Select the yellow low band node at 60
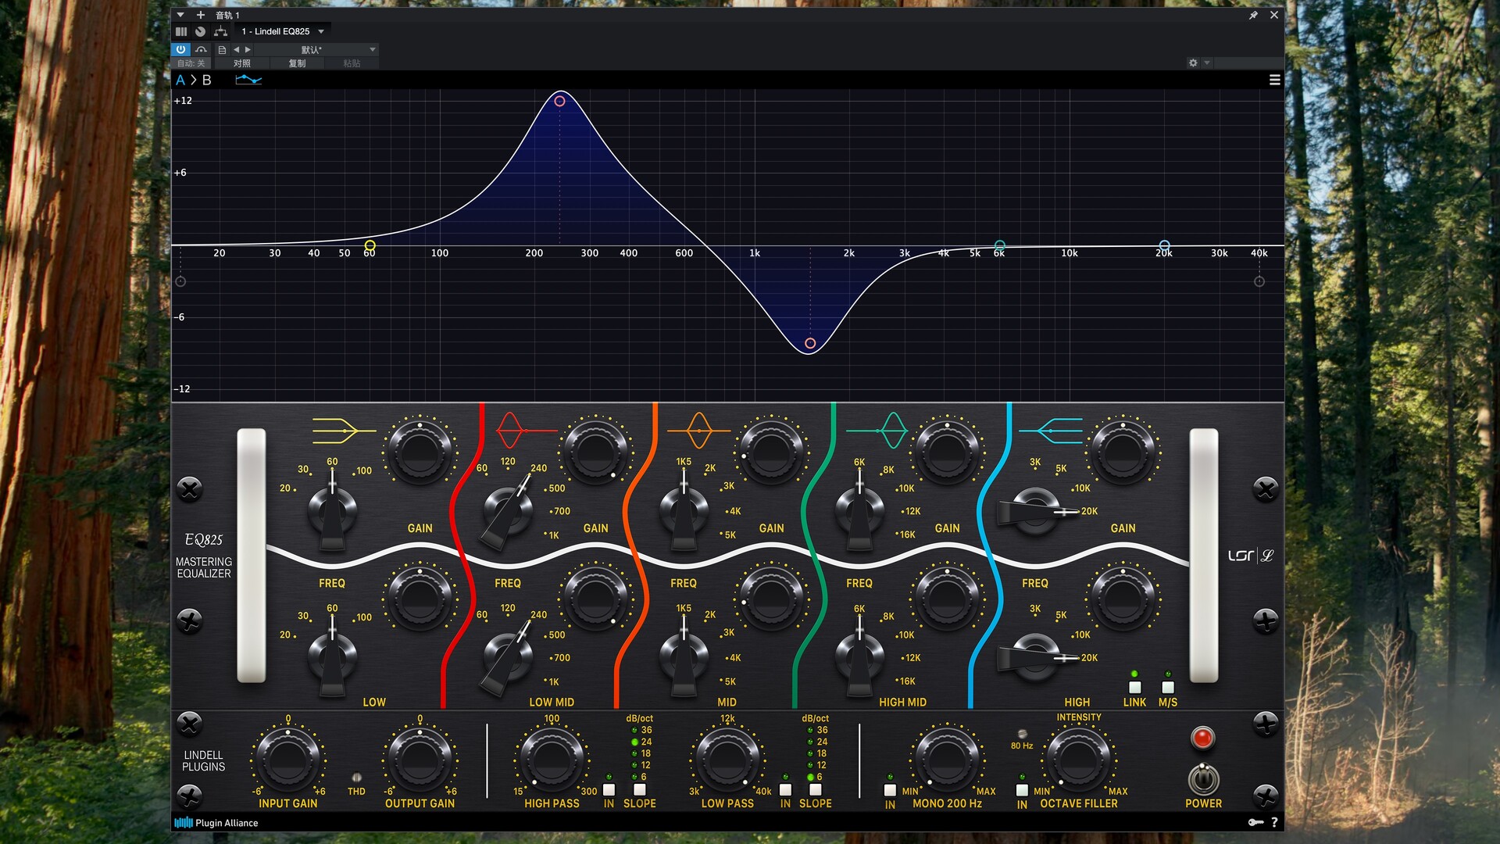Screen dimensions: 1500x844 [x=370, y=245]
